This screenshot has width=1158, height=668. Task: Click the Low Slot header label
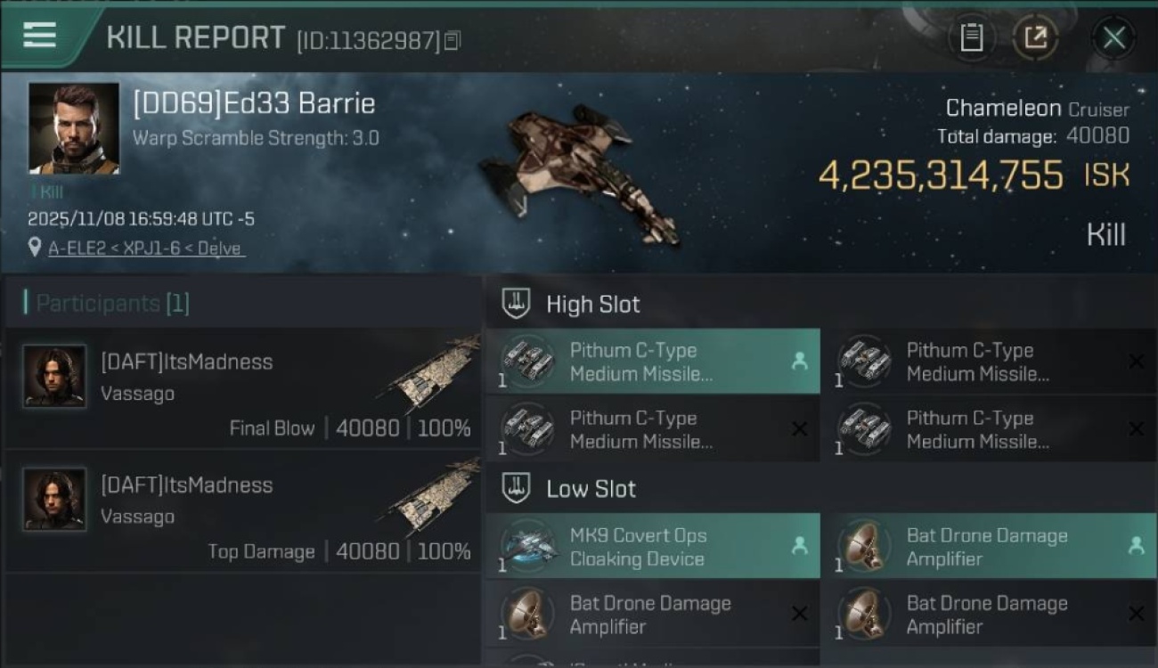tap(591, 488)
